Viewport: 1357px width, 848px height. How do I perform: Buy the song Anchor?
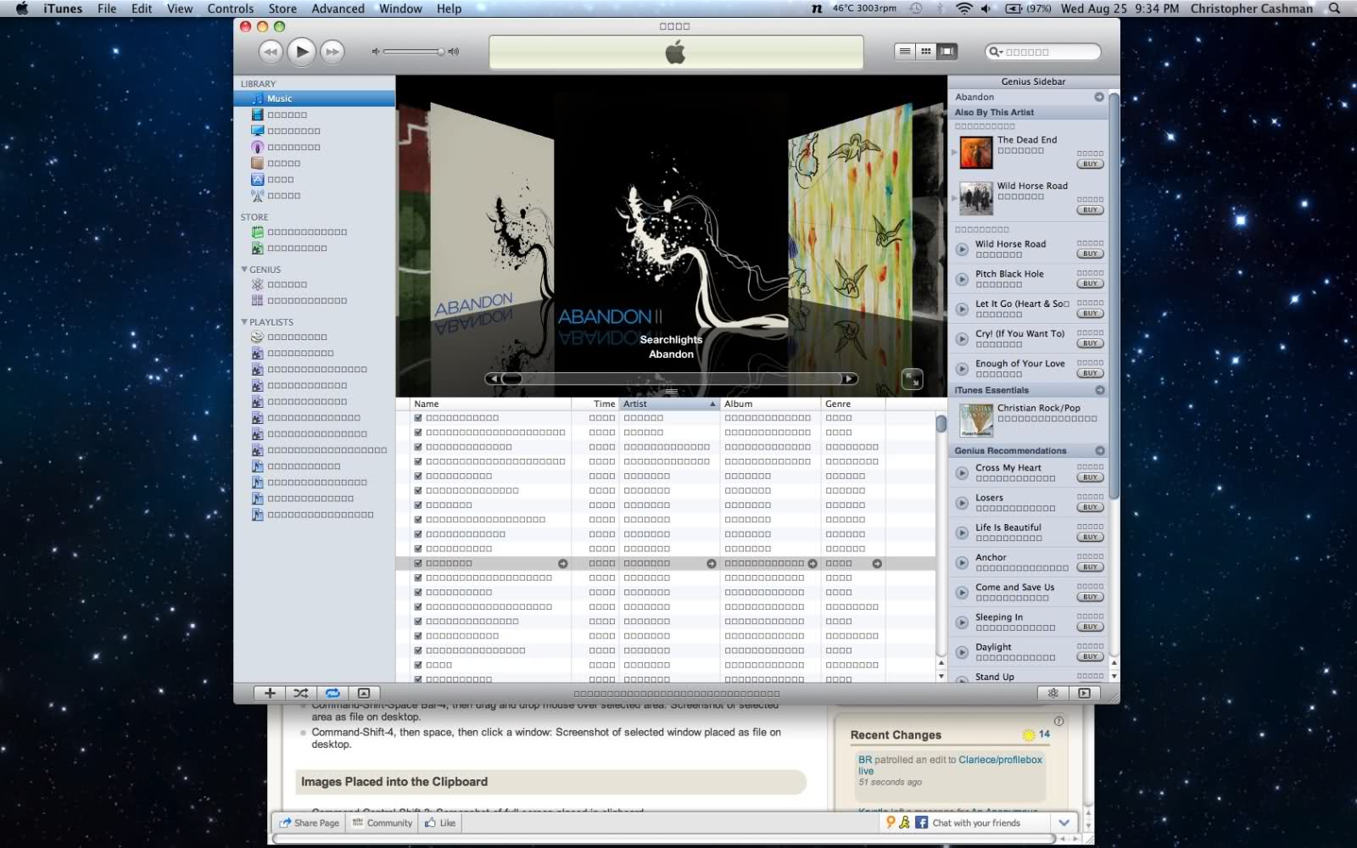1091,566
